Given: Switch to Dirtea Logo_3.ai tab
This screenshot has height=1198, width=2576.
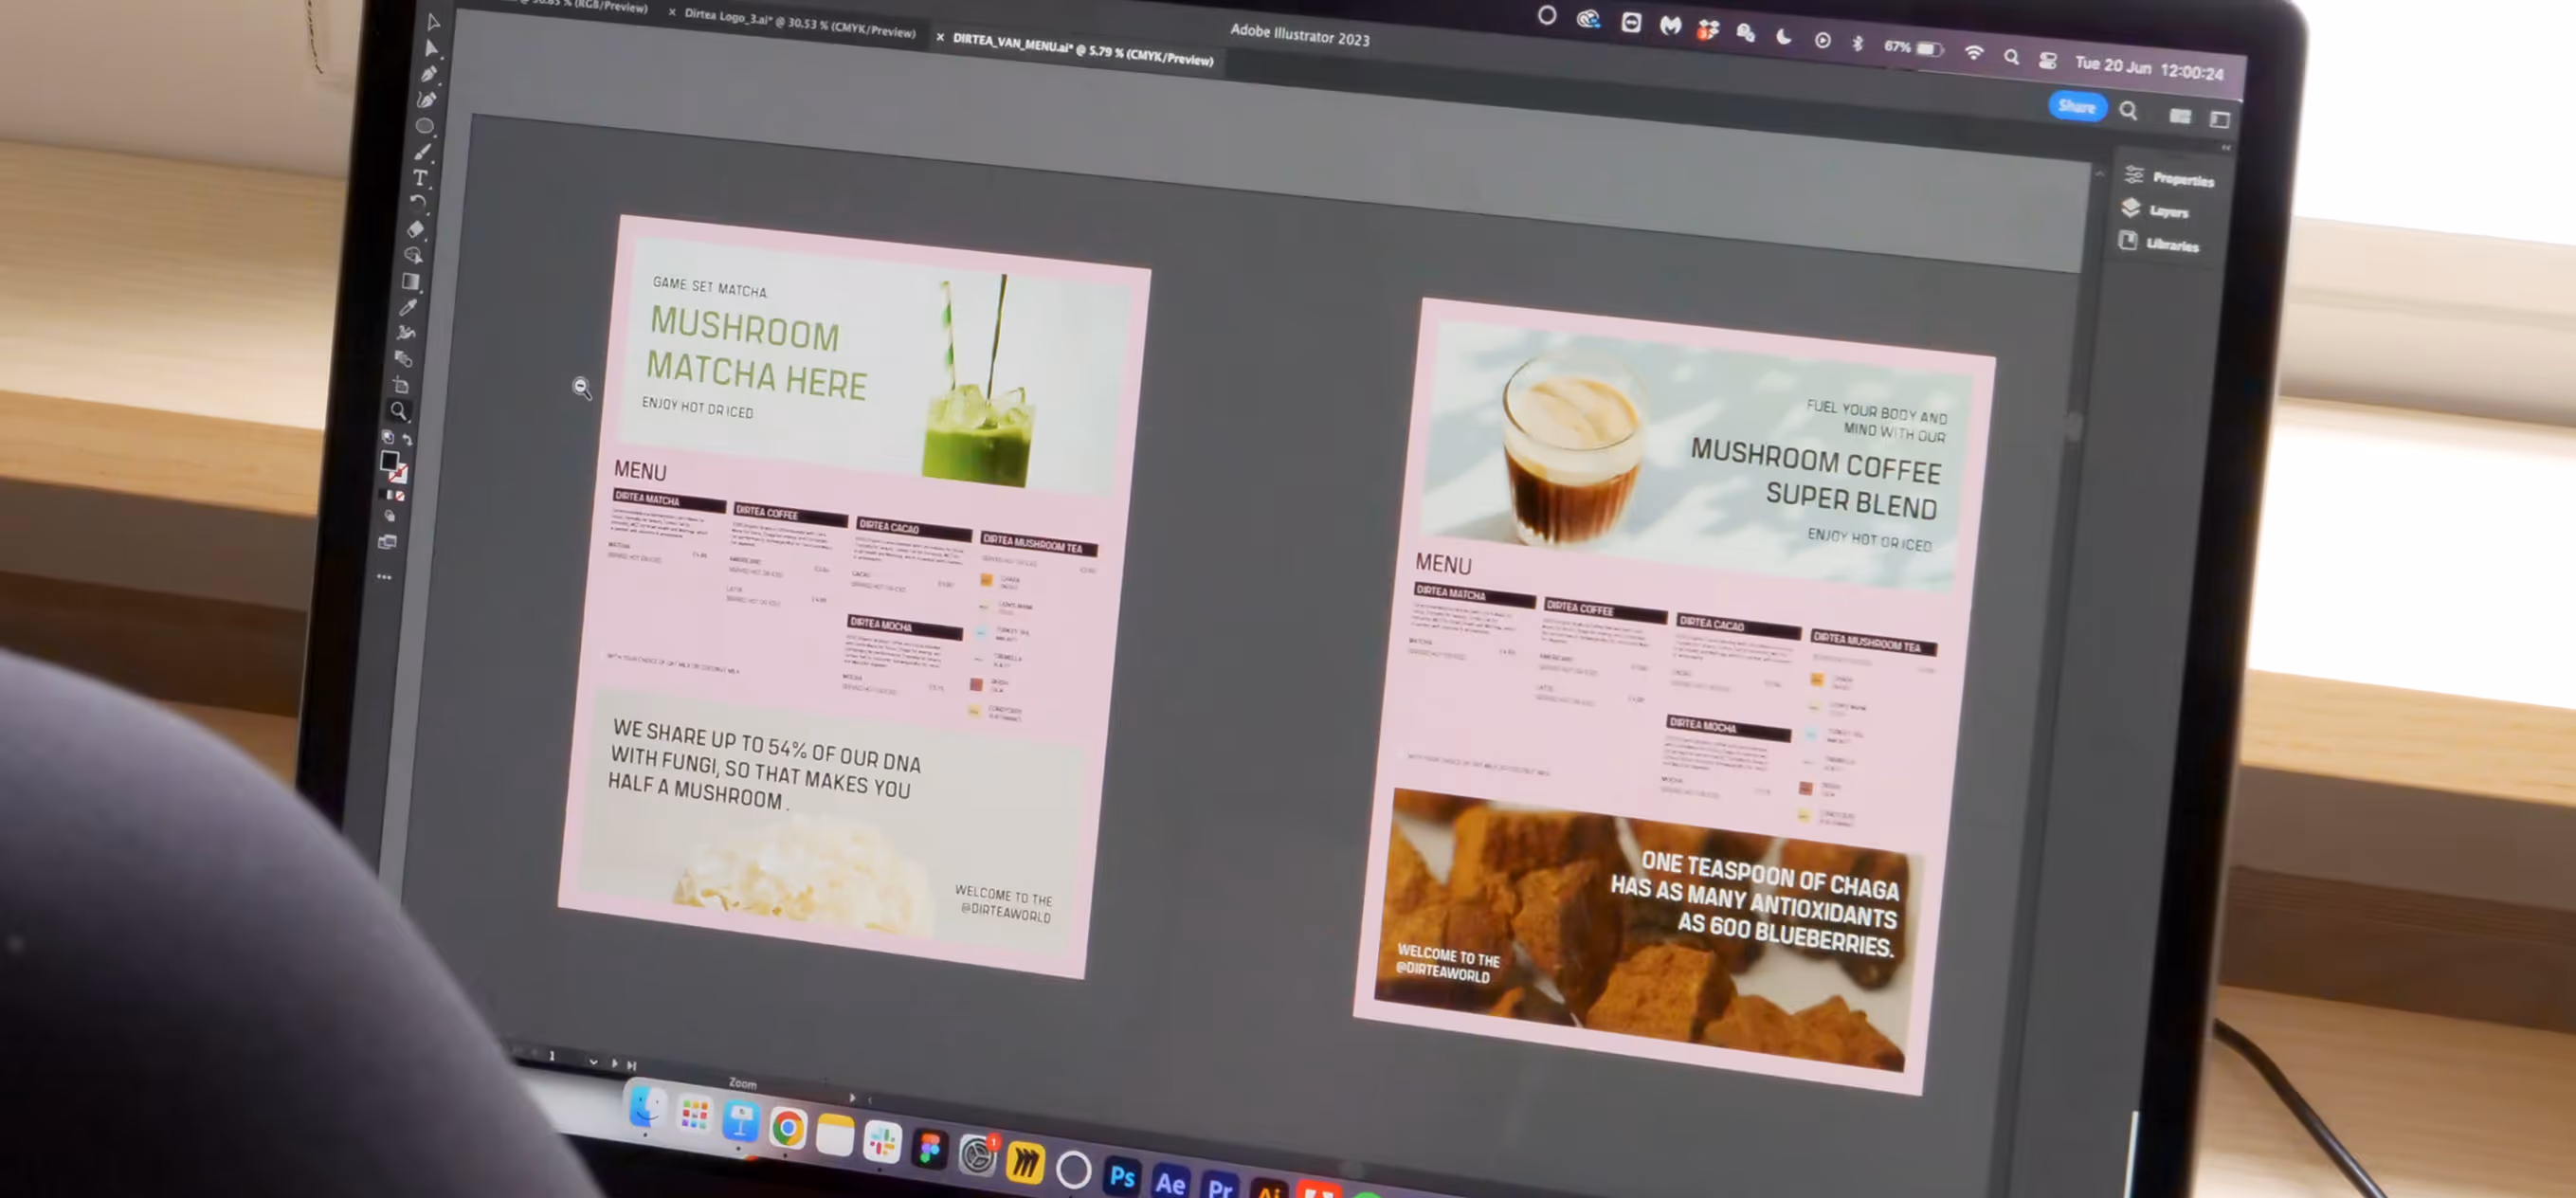Looking at the screenshot, I should click(x=799, y=24).
